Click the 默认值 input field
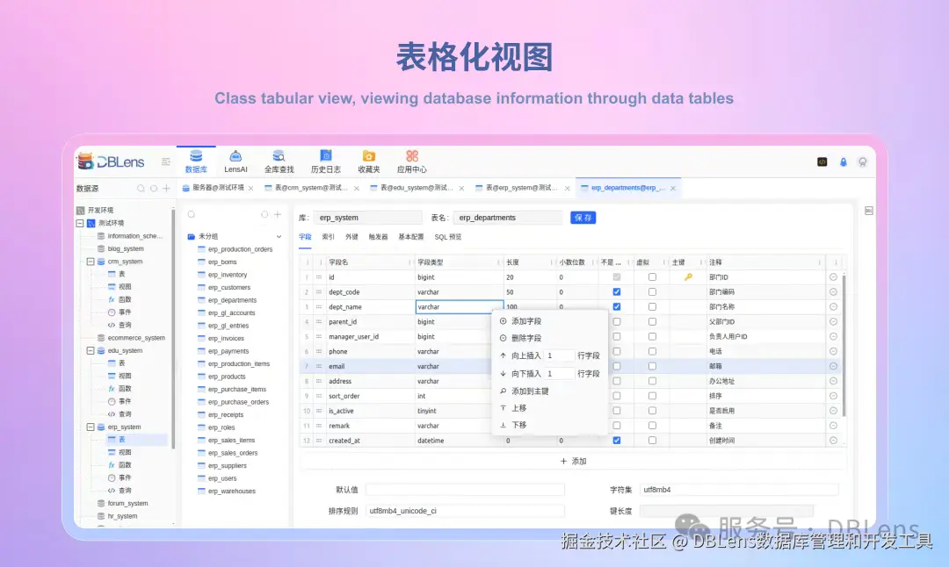949x567 pixels. point(466,489)
